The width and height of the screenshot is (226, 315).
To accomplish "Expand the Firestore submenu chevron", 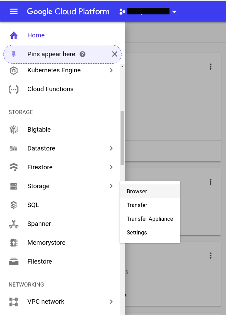I will (x=111, y=167).
